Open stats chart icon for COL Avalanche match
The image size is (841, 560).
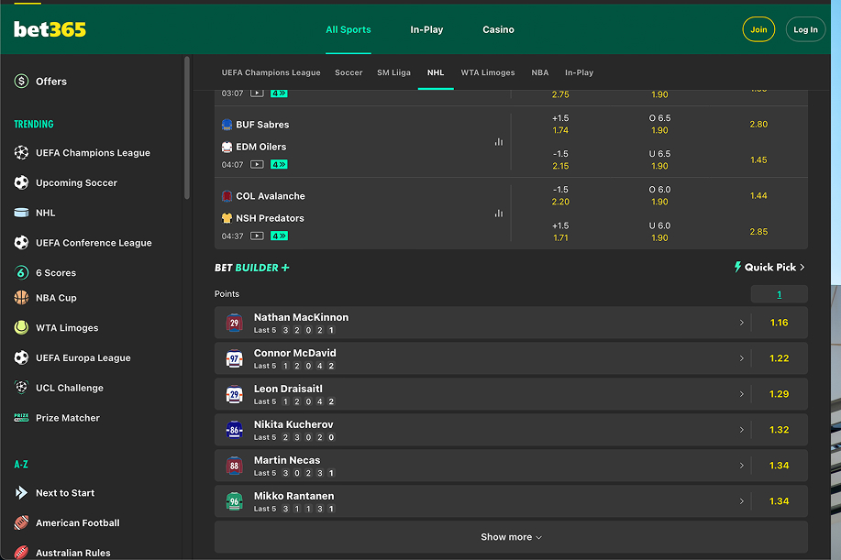(498, 214)
